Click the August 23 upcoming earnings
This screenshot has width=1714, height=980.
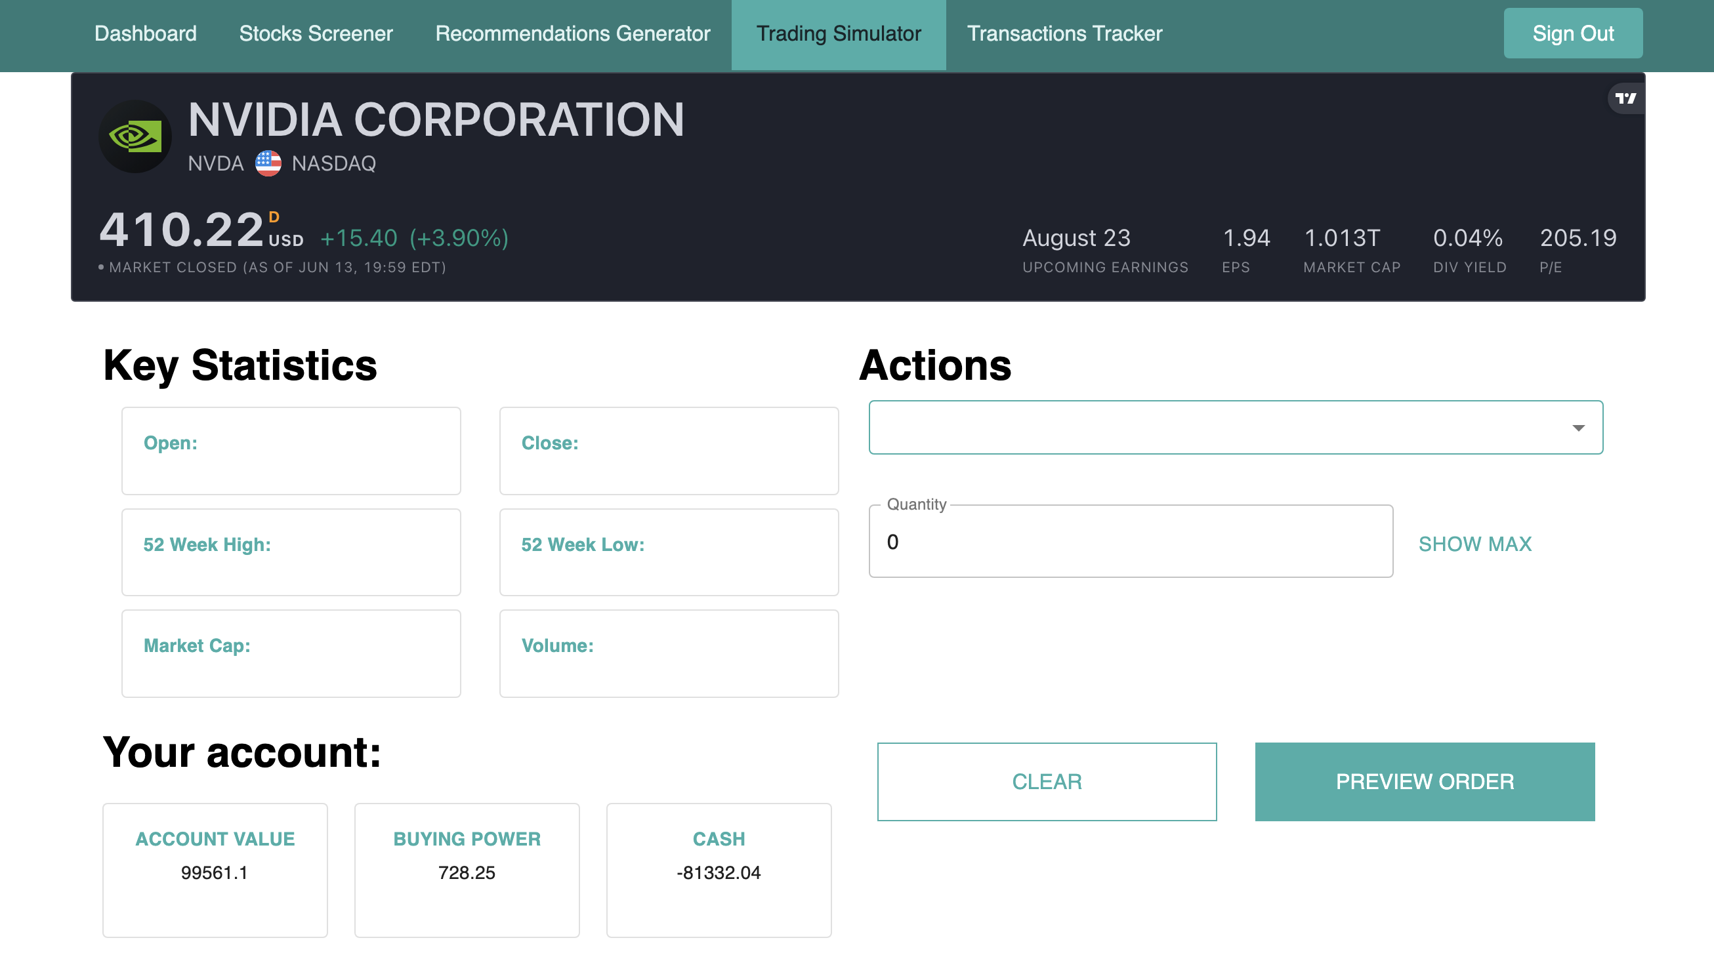click(1076, 238)
